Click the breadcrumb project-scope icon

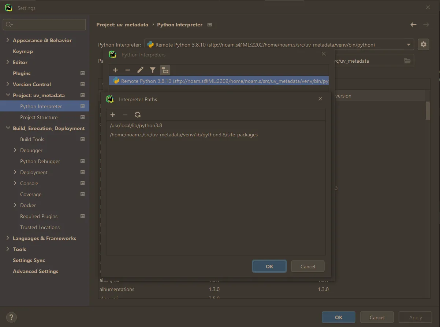click(x=209, y=25)
